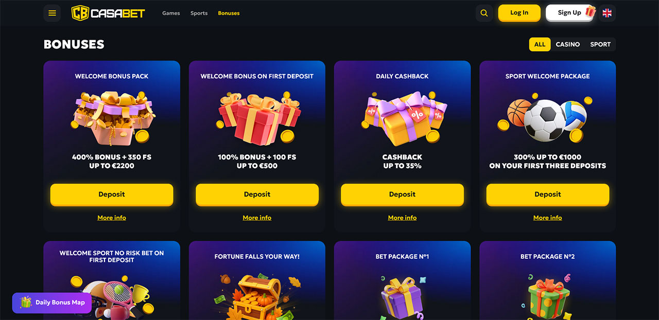
Task: Click Deposit under Welcome Bonus on First Deposit
Action: pyautogui.click(x=257, y=194)
